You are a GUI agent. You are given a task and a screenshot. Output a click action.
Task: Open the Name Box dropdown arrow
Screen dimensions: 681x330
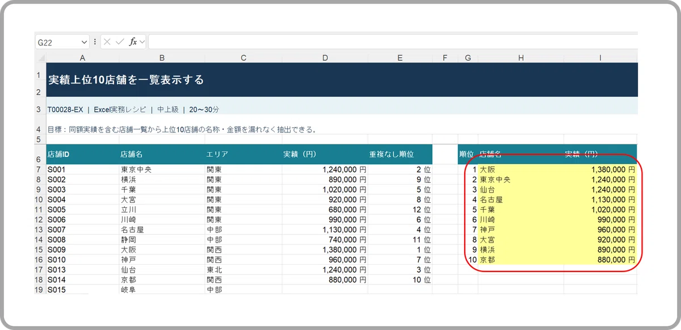[84, 42]
